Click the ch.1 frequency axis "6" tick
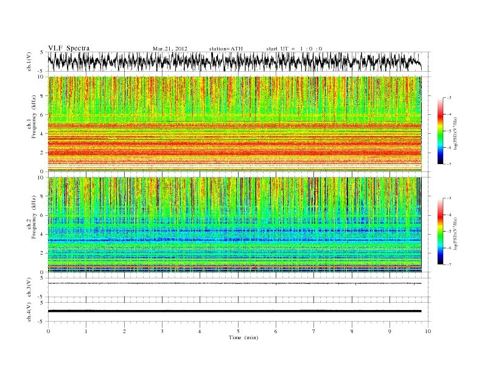The height and width of the screenshot is (372, 482). pyautogui.click(x=42, y=115)
